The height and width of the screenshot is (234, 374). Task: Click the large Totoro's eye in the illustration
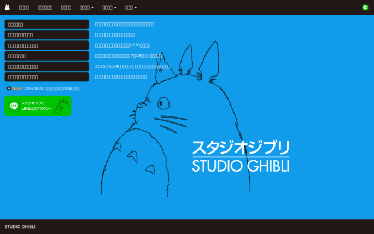(163, 102)
